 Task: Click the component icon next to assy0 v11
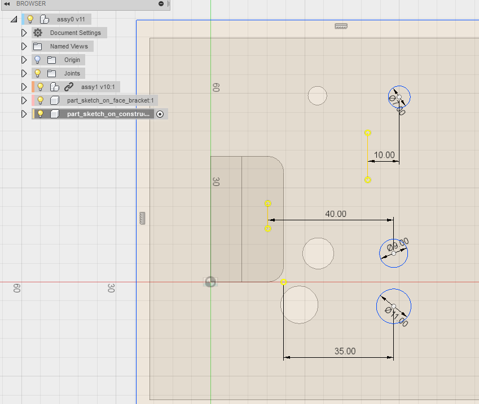44,19
